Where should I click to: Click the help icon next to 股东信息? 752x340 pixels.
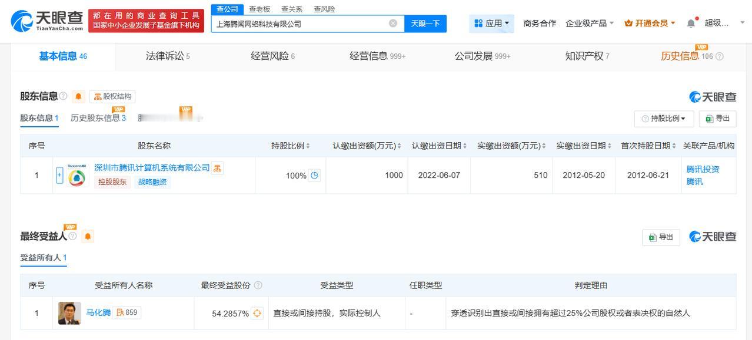tap(63, 96)
